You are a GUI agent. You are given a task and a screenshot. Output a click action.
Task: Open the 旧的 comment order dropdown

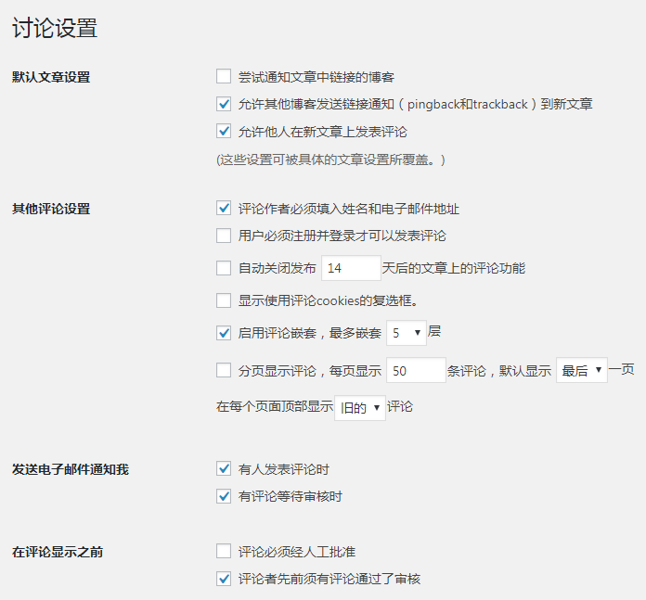click(x=360, y=408)
